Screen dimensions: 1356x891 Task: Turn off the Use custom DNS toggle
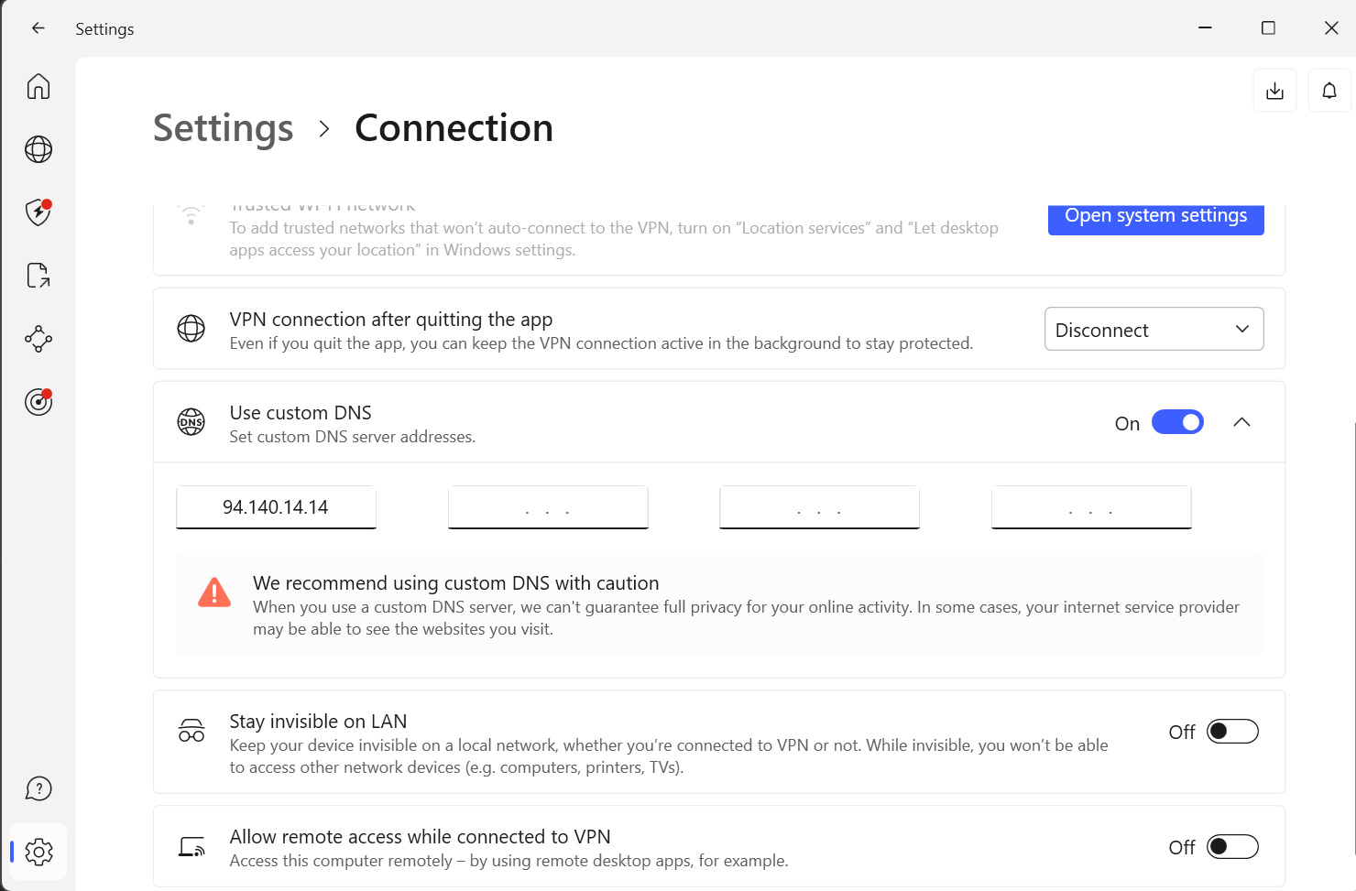(1177, 422)
